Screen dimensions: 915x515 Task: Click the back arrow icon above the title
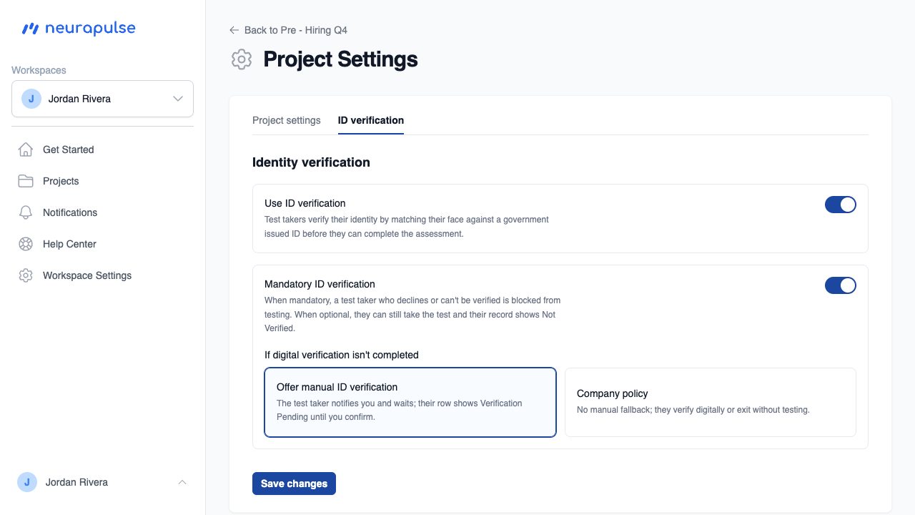(234, 30)
